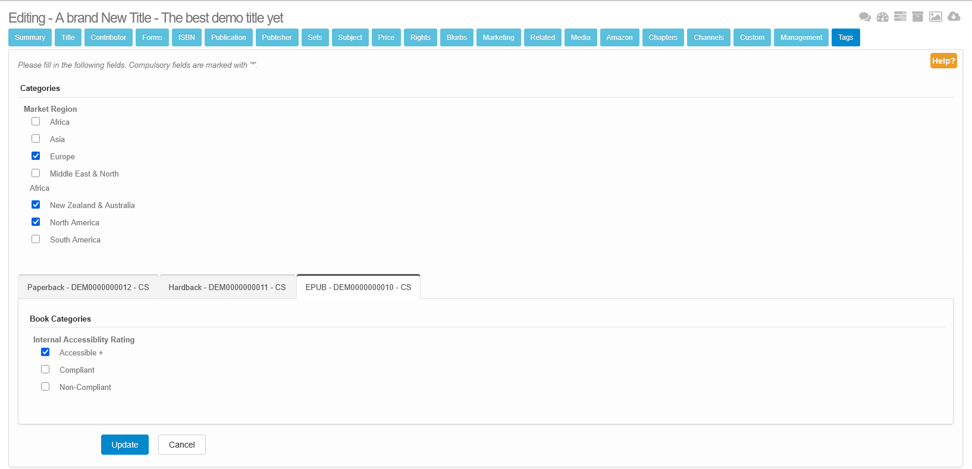Viewport: 972px width, 469px height.
Task: Click the Update button
Action: click(125, 445)
